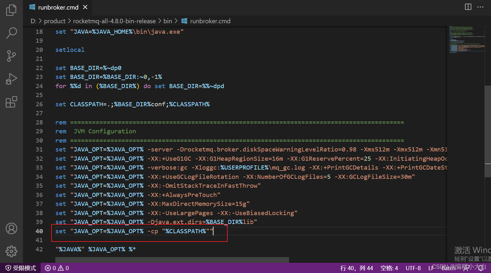
Task: Click the -XX:+UseG1GC line
Action: pyautogui.click(x=251, y=158)
